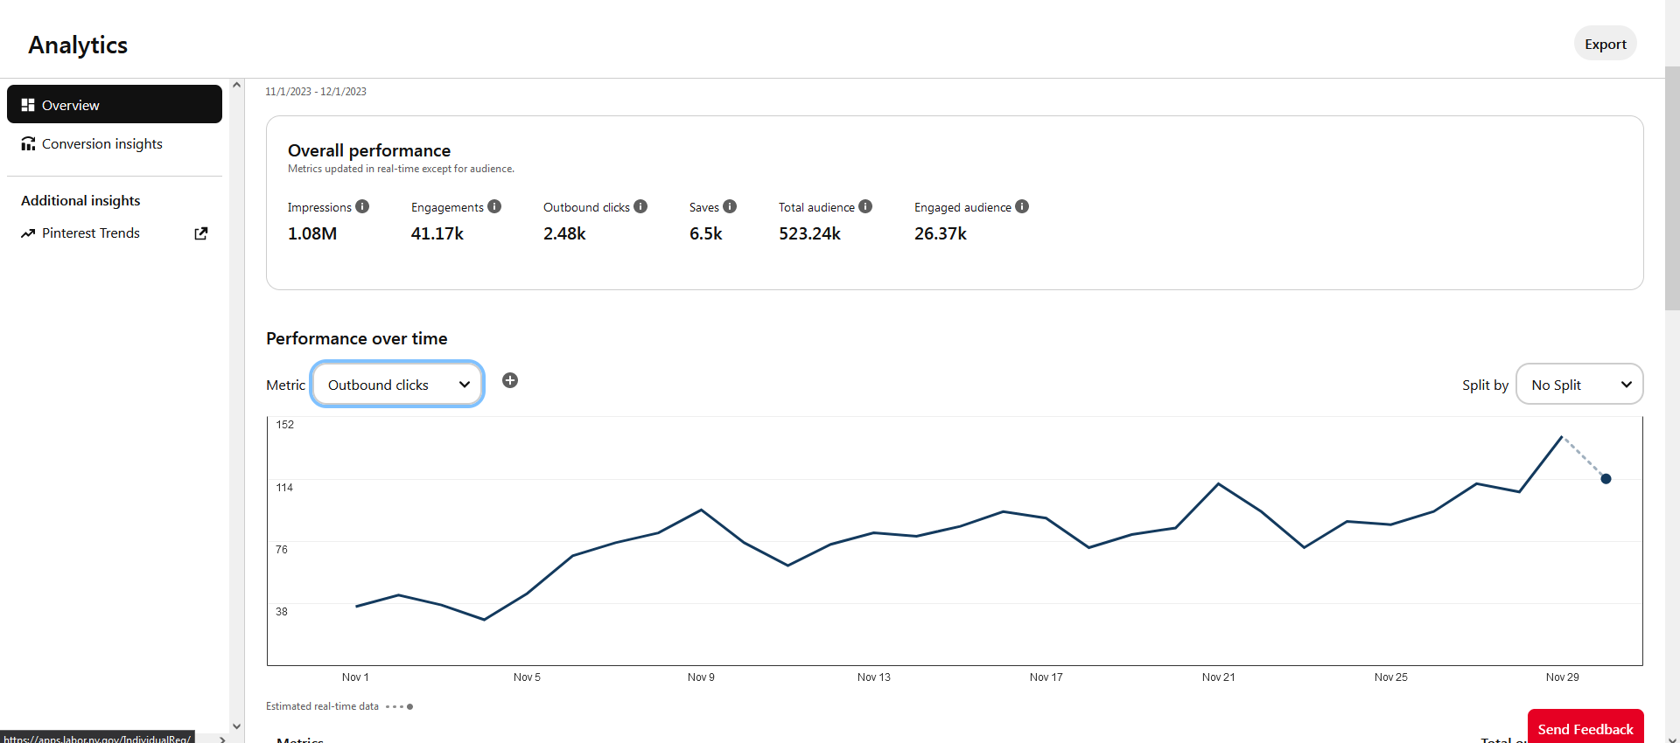
Task: Click the Export button
Action: [1605, 44]
